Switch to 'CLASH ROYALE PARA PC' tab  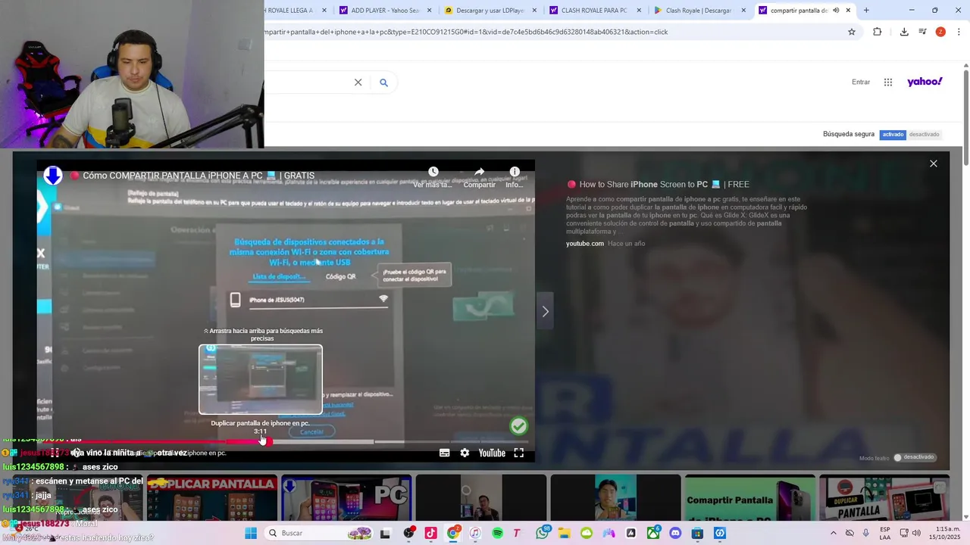point(593,11)
